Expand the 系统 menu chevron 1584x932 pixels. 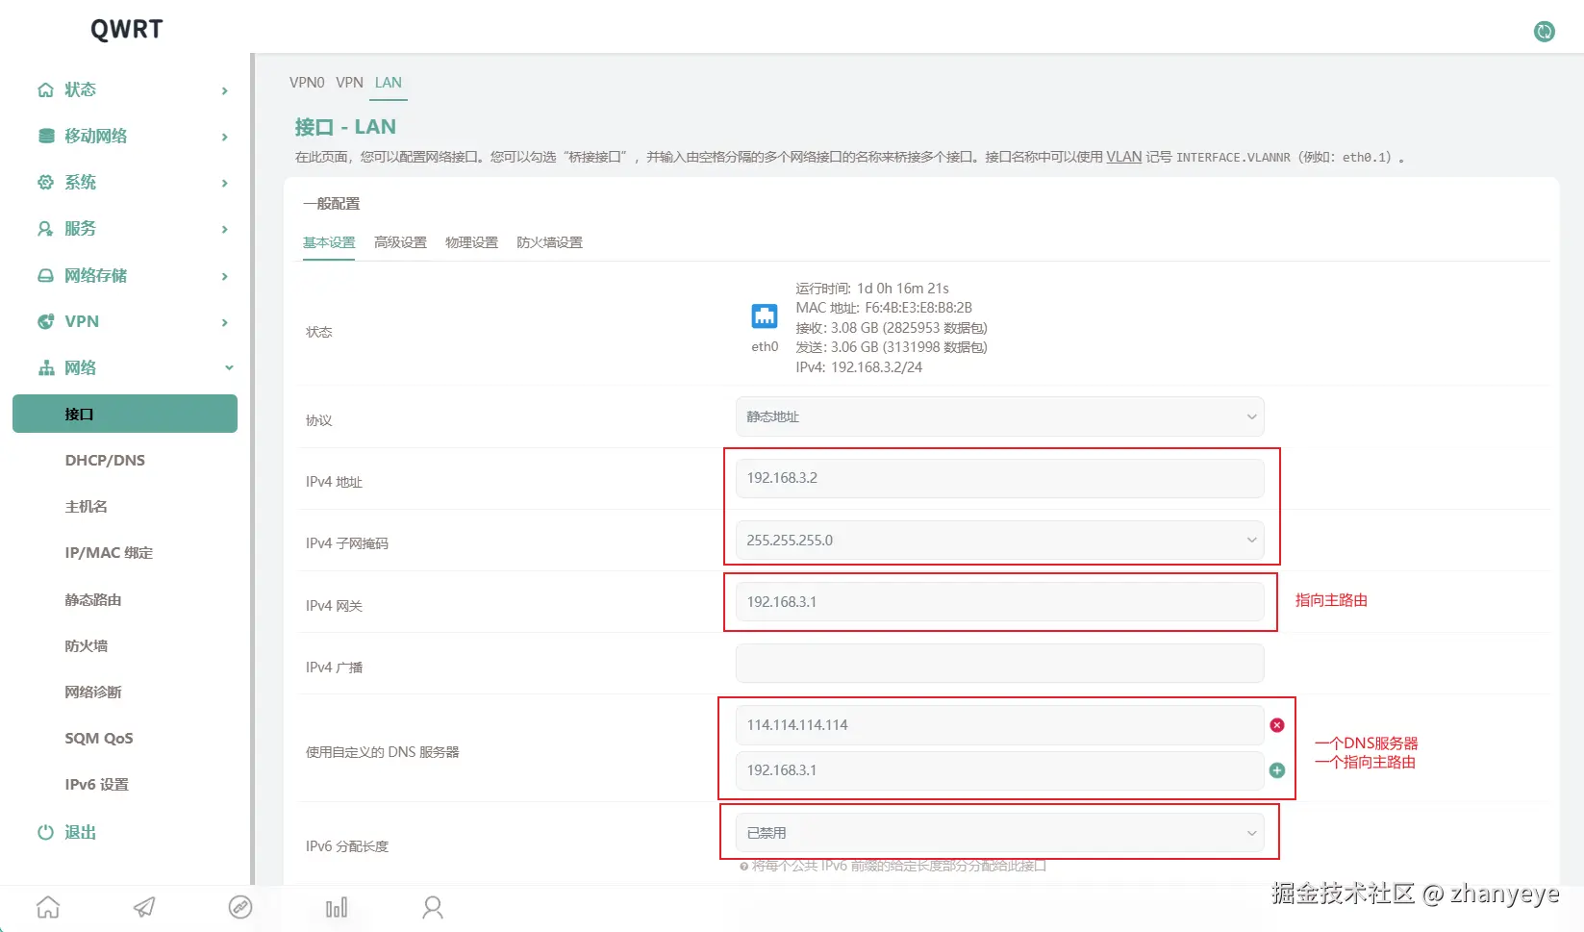[225, 183]
